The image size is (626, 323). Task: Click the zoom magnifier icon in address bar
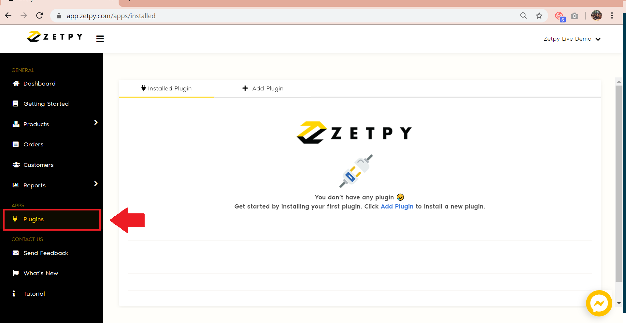click(523, 16)
